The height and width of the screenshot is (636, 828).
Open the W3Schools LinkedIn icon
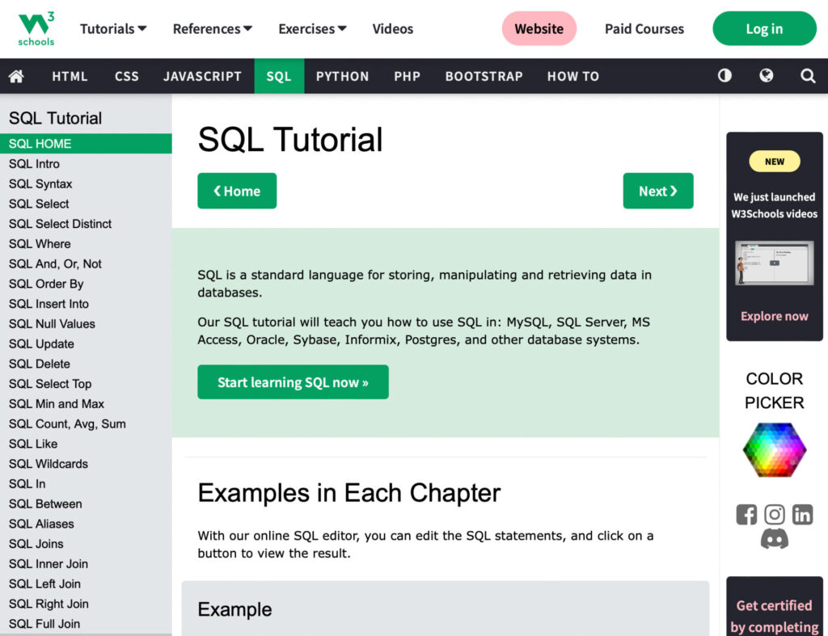[x=802, y=515]
